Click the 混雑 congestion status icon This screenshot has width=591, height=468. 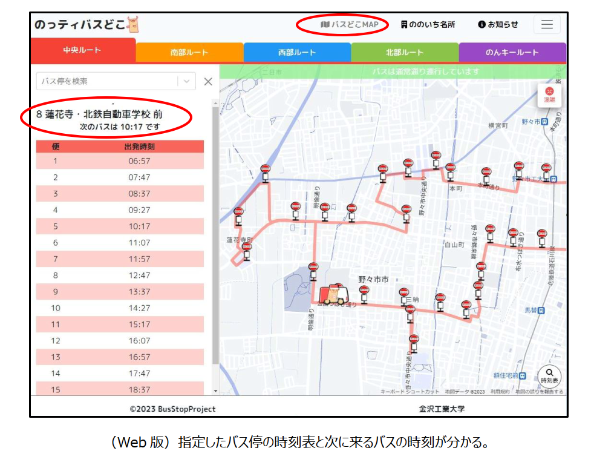coord(548,96)
